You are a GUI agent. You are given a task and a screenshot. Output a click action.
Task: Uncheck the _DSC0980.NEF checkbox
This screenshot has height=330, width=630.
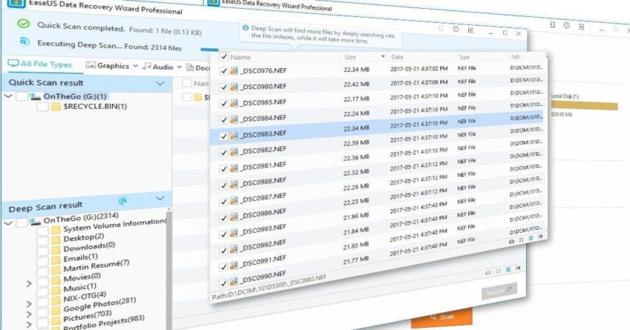point(223,87)
